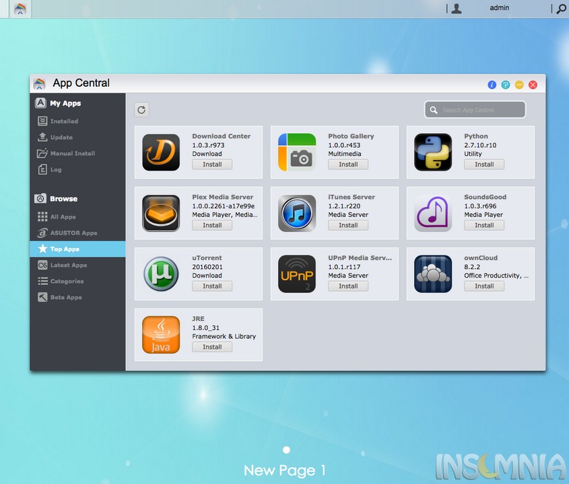569x484 pixels.
Task: Click the Plex Media Server title
Action: [x=223, y=197]
